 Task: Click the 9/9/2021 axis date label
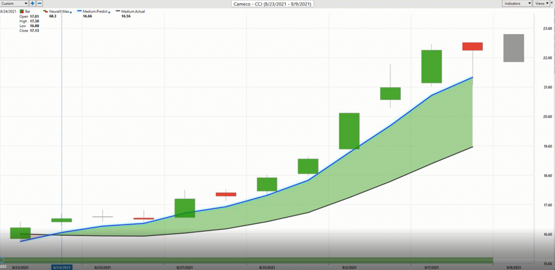(x=513, y=267)
